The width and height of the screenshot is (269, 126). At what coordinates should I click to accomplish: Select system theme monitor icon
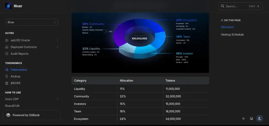tap(251, 118)
